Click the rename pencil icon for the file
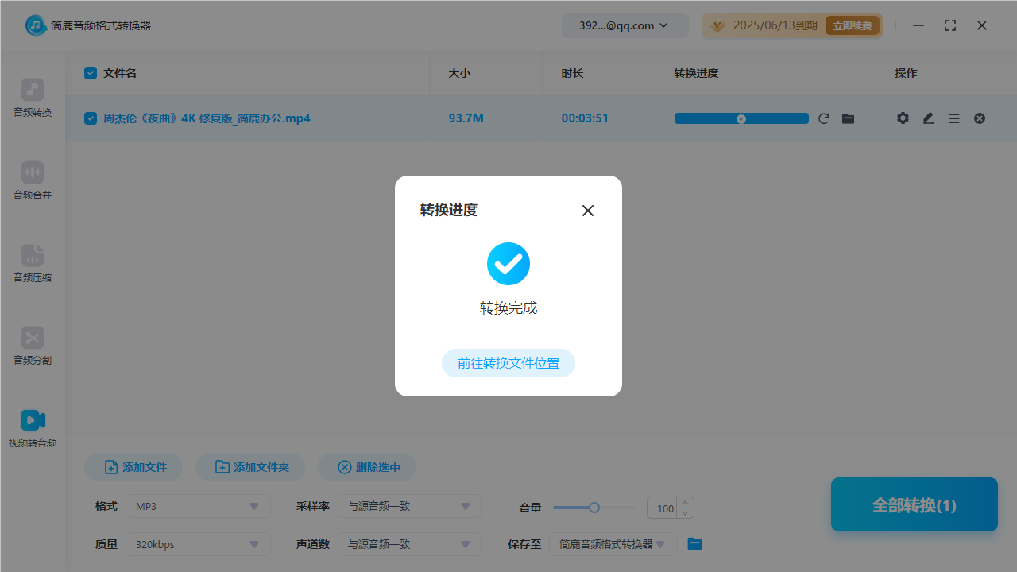Screen dimensions: 1017x572 coord(928,118)
